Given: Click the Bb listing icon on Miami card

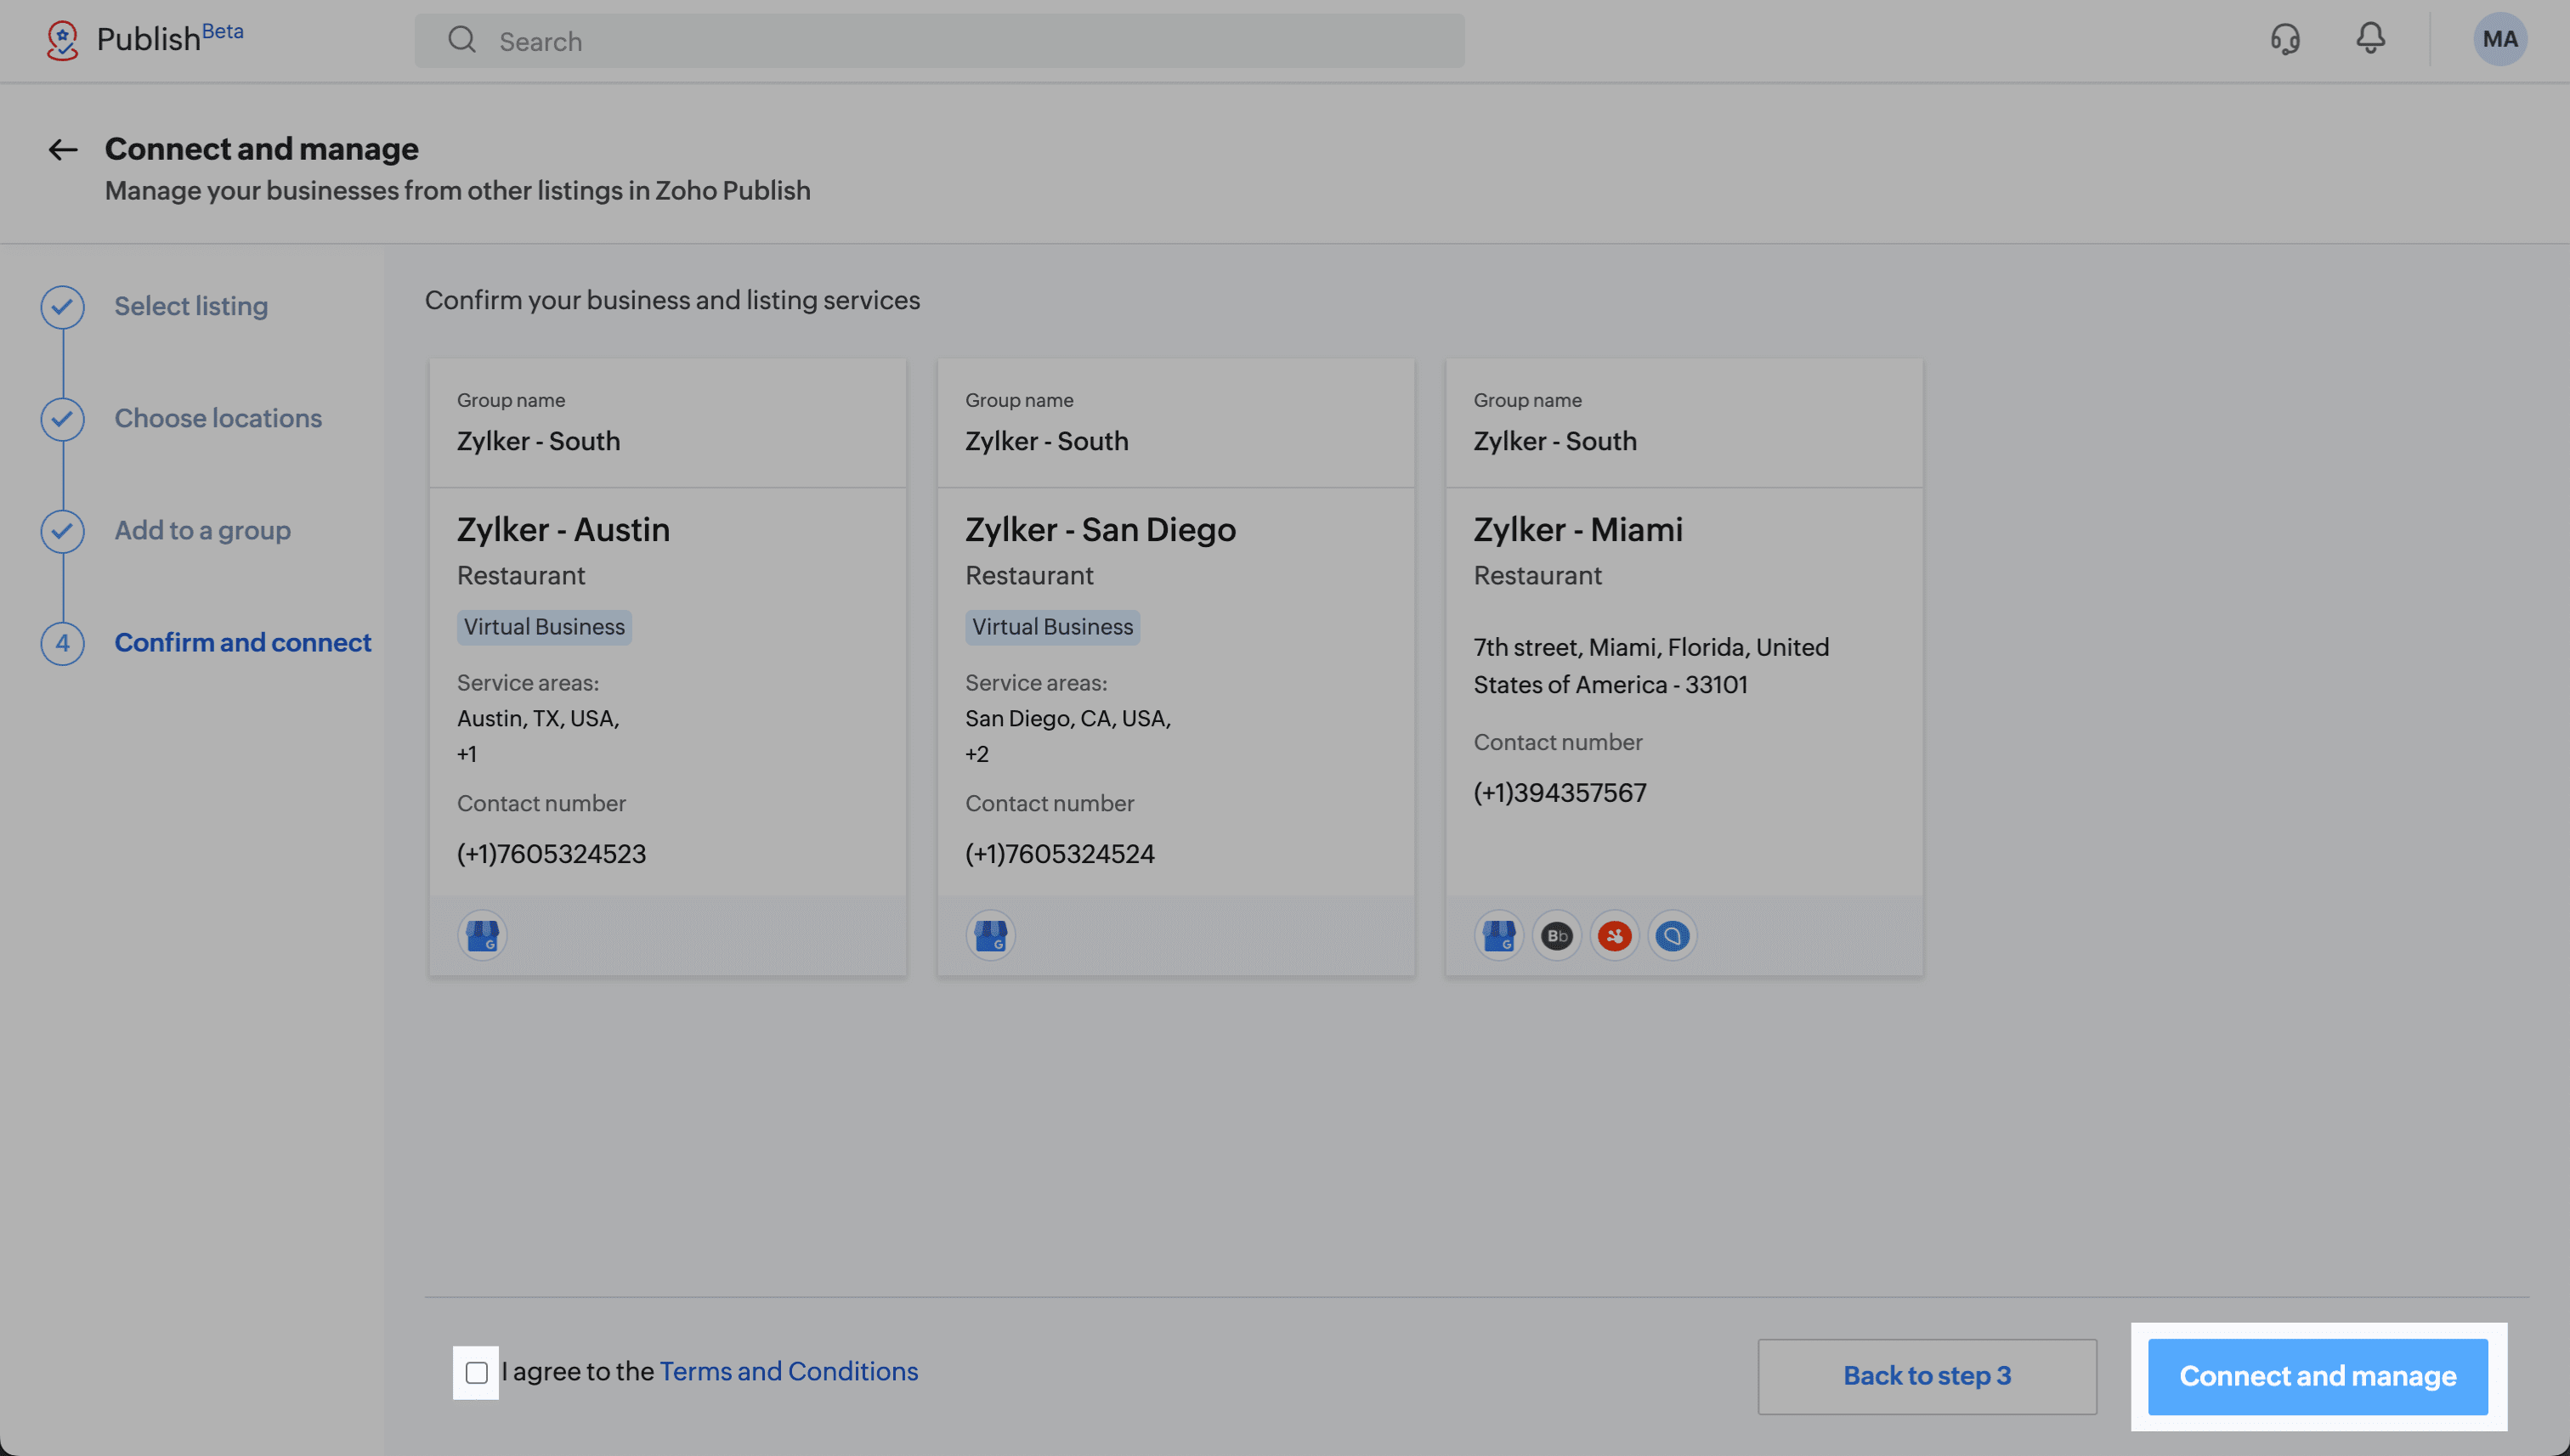Looking at the screenshot, I should [x=1557, y=936].
